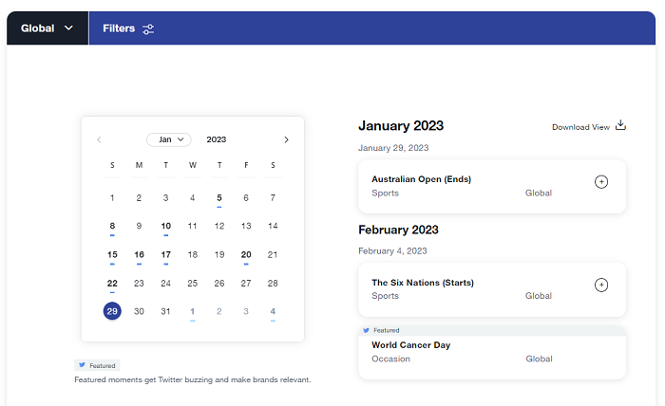Go to previous month arrow
The width and height of the screenshot is (665, 406).
point(99,139)
